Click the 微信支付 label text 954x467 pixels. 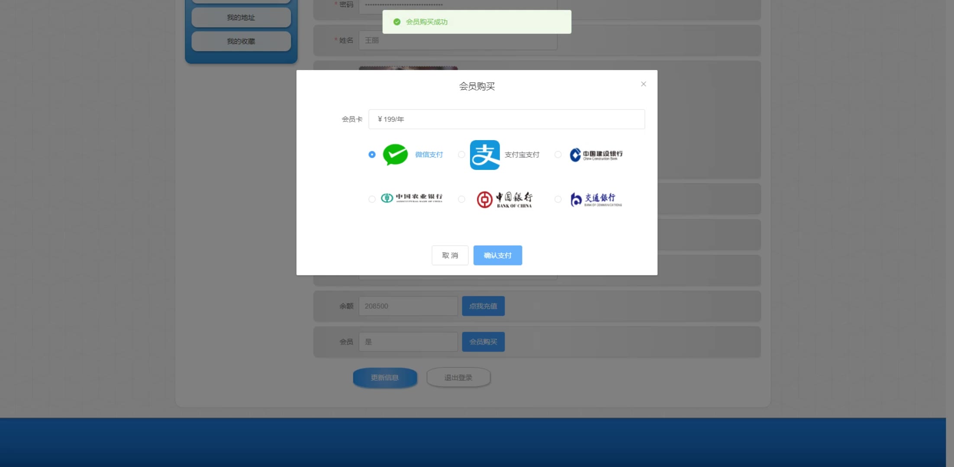point(429,154)
